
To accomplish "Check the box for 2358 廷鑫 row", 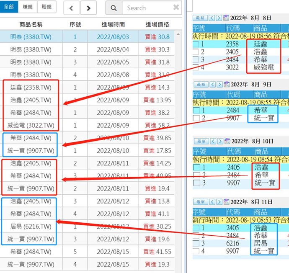I will coord(196,44).
